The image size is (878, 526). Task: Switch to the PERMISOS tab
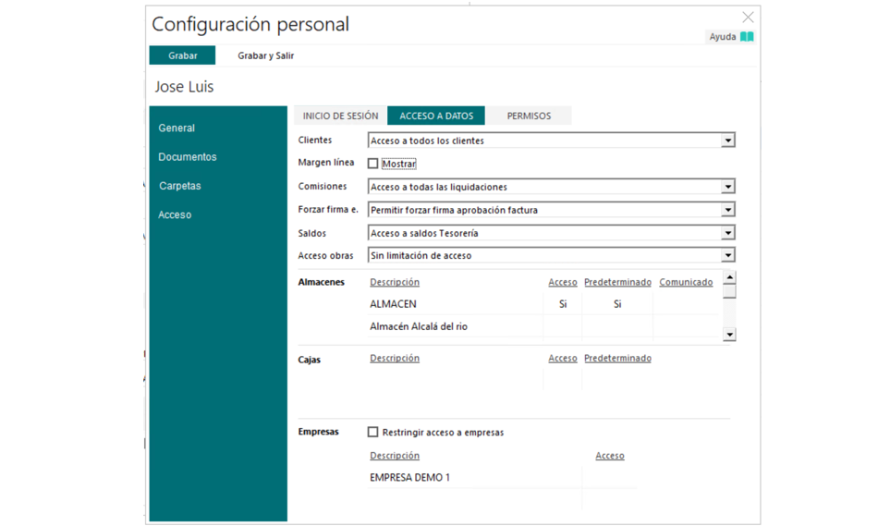tap(529, 116)
